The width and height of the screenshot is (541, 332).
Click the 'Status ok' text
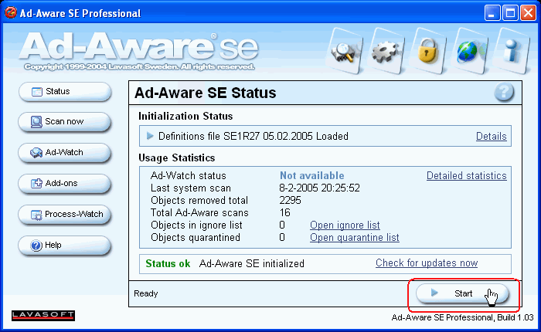(168, 264)
